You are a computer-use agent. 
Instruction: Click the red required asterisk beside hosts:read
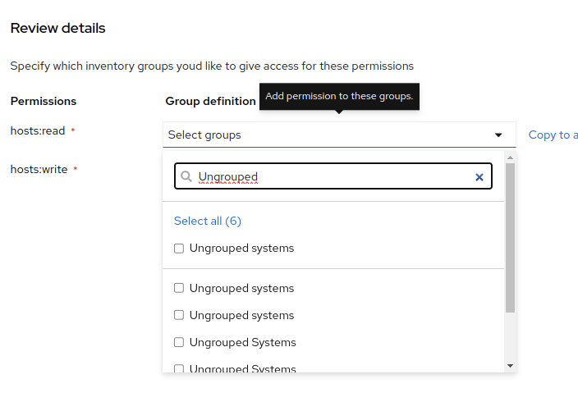click(73, 131)
